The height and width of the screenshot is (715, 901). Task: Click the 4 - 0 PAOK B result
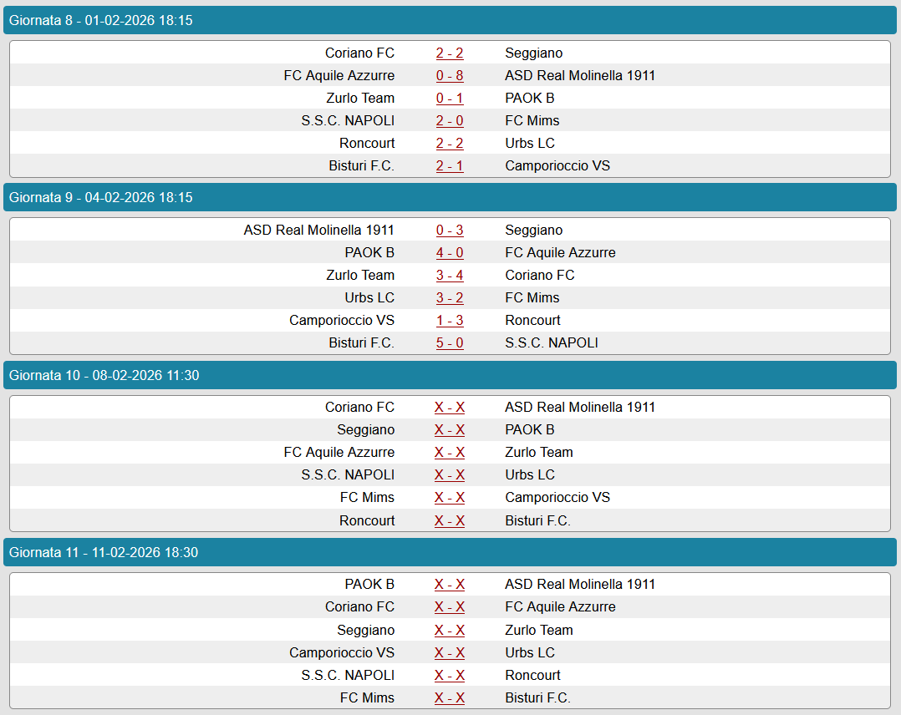click(450, 253)
